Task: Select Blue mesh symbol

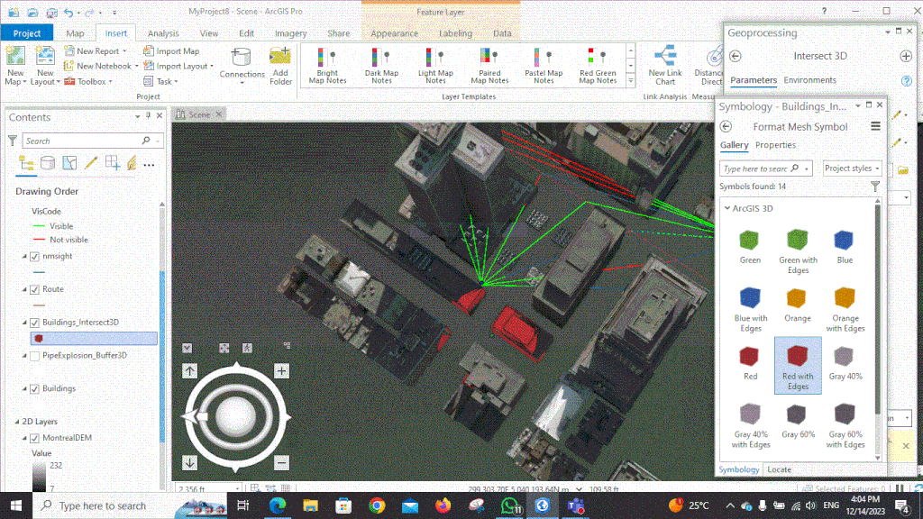Action: (844, 247)
